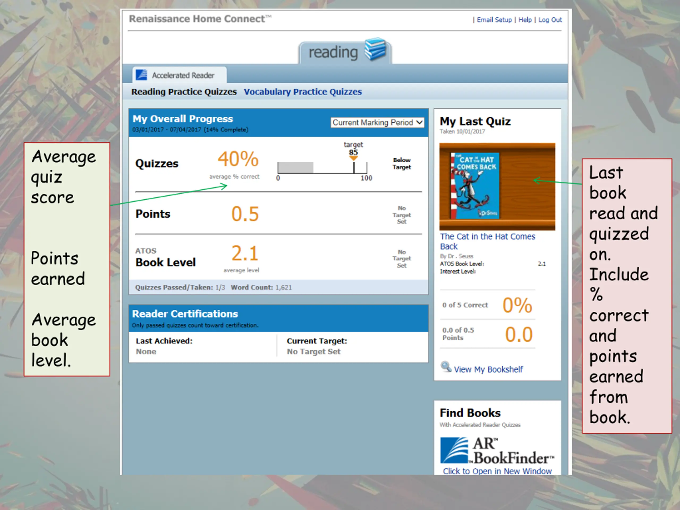The width and height of the screenshot is (680, 510).
Task: Click the Reader Certifications heading
Action: click(x=185, y=313)
